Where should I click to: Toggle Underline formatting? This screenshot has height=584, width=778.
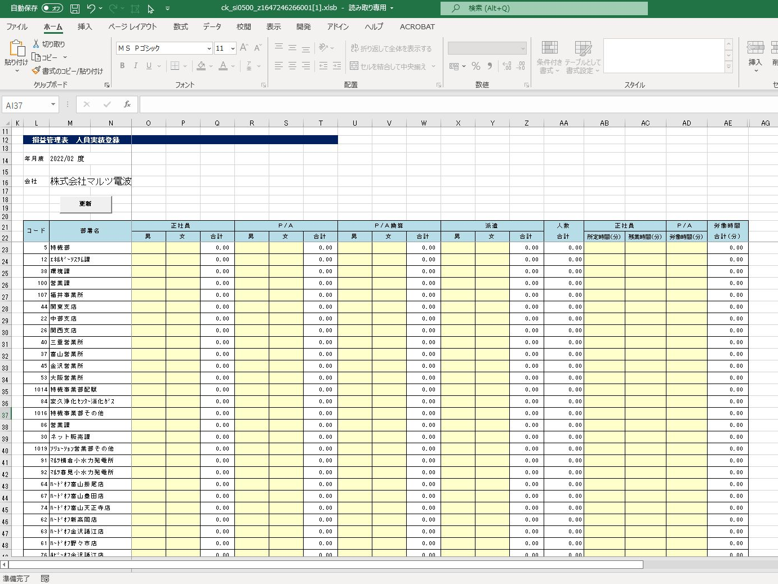[x=149, y=66]
